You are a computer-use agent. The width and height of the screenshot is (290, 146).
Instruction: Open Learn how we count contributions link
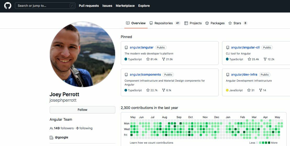coord(151,143)
